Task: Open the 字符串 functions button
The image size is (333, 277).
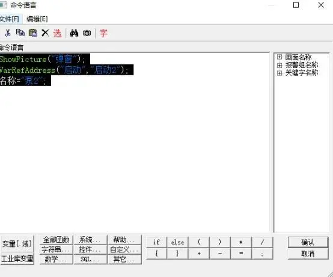Action: [57, 249]
